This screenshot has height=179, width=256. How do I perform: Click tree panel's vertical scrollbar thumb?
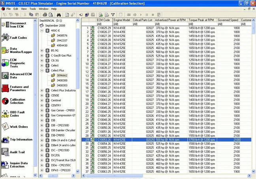tap(77, 59)
